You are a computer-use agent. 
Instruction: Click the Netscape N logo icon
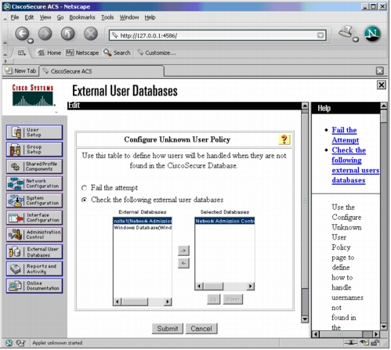pos(372,34)
